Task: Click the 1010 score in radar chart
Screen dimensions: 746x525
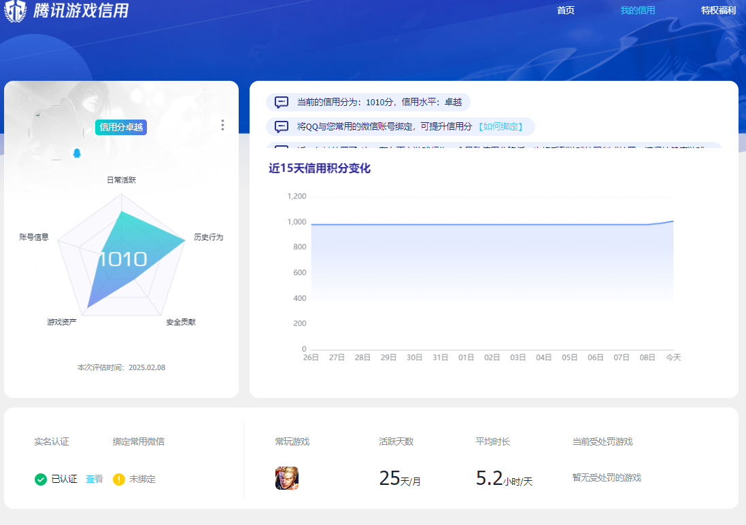Action: point(123,259)
